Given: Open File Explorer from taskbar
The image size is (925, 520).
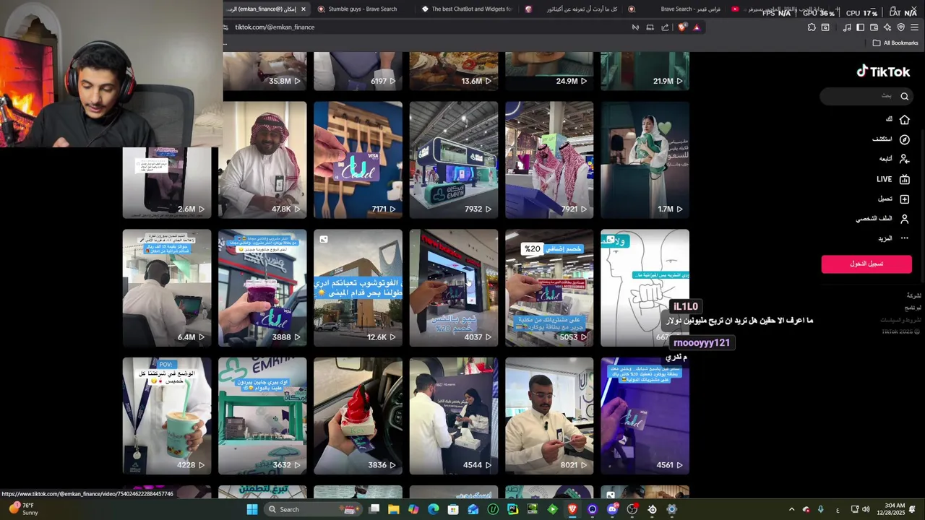Looking at the screenshot, I should click(394, 509).
